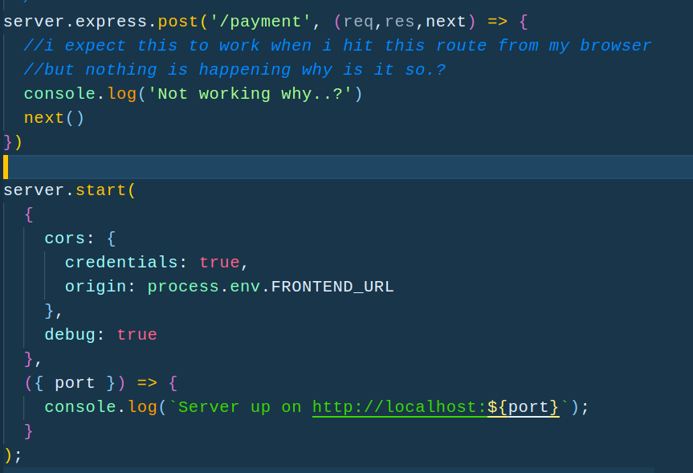The image size is (693, 473).
Task: Click the 'Not working why..?' string
Action: click(x=251, y=94)
